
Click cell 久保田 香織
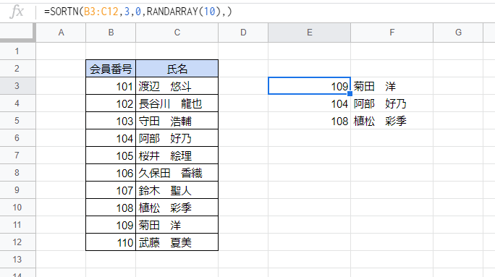click(177, 173)
